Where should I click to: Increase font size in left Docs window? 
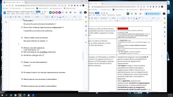click(49, 17)
